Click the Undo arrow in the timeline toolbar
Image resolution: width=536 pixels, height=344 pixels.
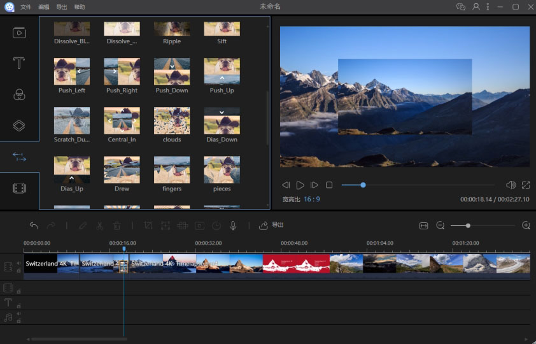click(x=34, y=226)
